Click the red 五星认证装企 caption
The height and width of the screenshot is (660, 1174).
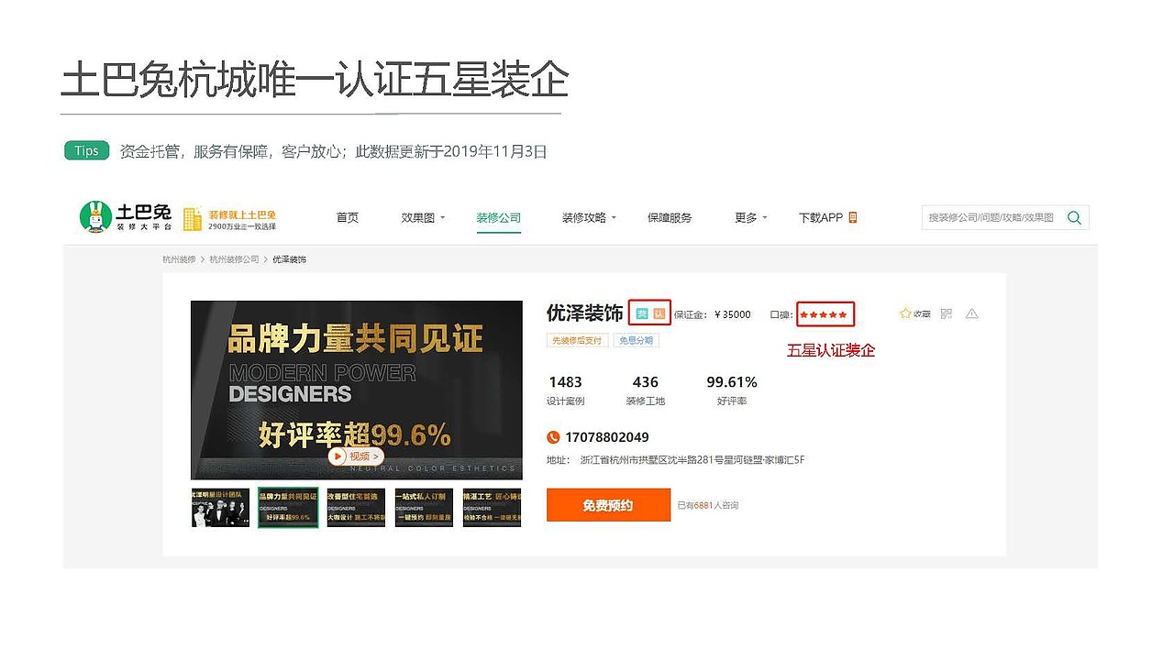(831, 350)
